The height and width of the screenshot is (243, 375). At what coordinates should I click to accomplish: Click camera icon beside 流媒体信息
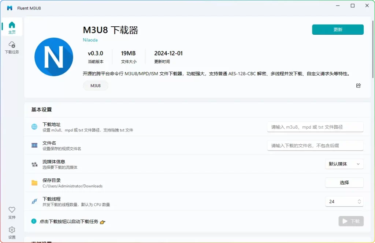[34, 164]
